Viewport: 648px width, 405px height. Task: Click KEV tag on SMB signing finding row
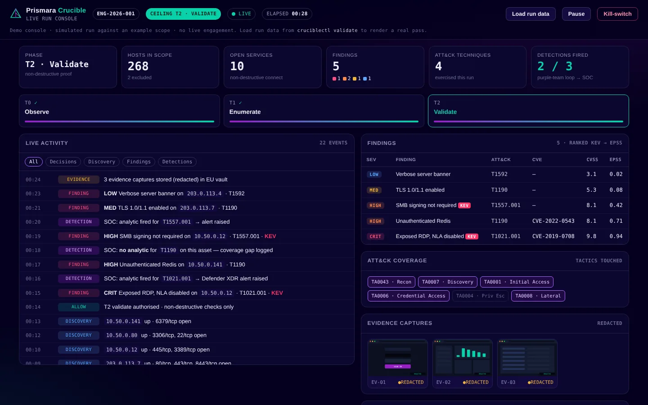tap(464, 206)
